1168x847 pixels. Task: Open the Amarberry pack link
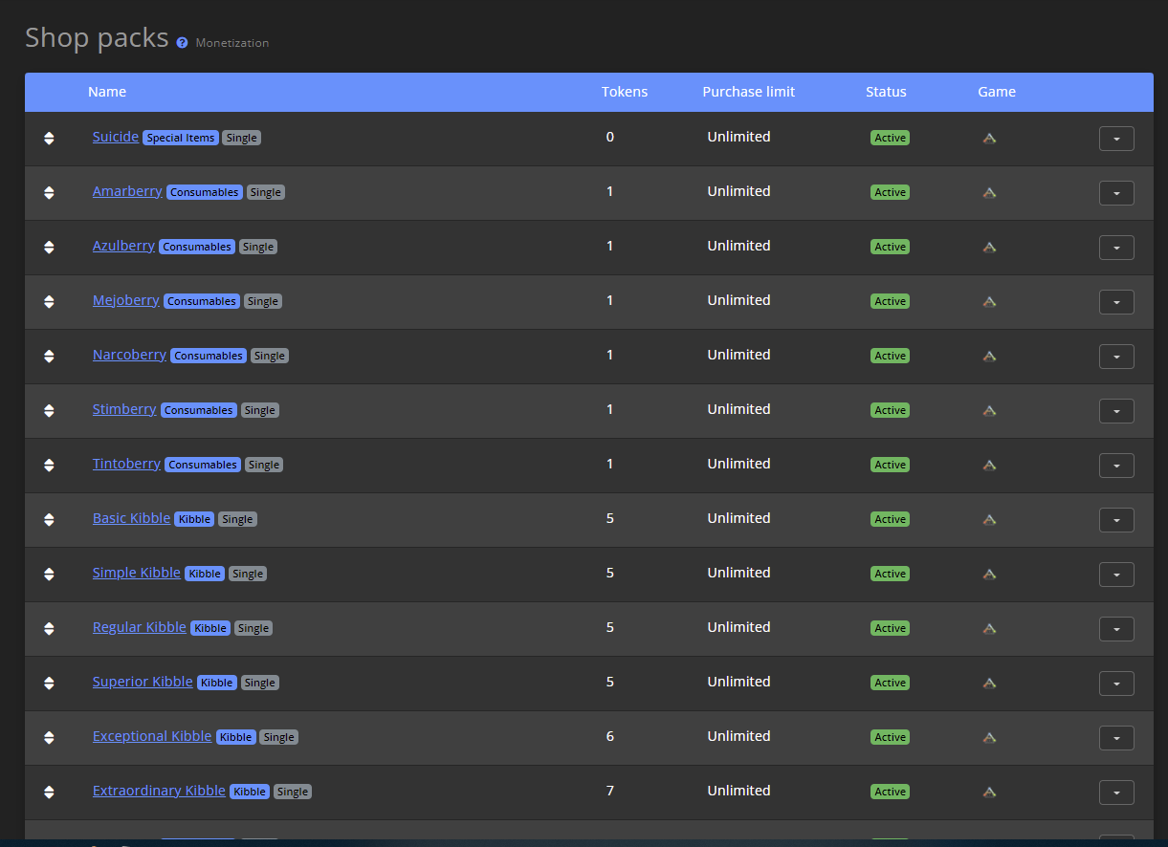coord(127,191)
